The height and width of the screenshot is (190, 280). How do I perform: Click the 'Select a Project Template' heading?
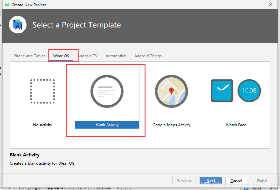pos(77,25)
